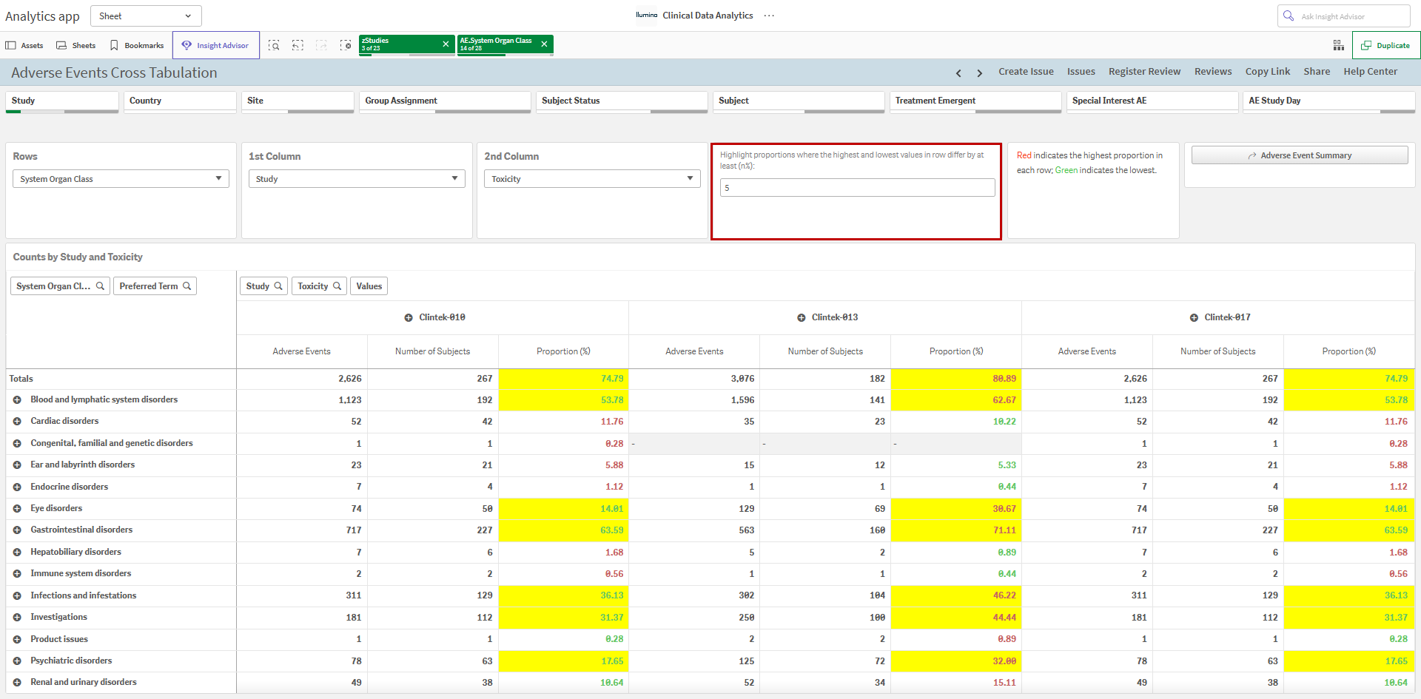Expand Cardiac disorders row

tap(17, 422)
